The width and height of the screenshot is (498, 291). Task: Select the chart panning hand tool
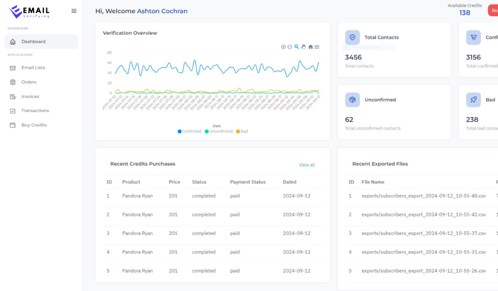[x=303, y=47]
